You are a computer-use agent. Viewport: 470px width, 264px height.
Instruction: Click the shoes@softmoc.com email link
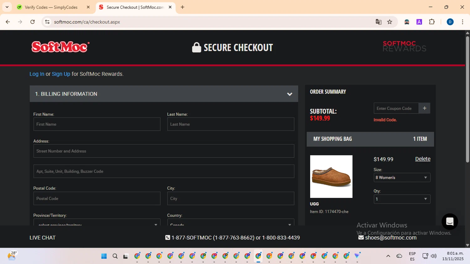pyautogui.click(x=391, y=238)
